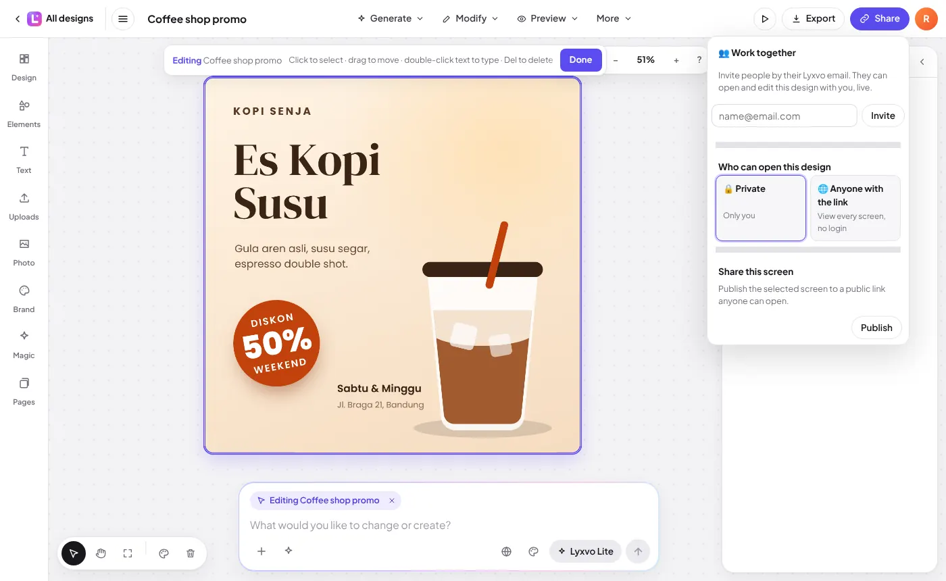Select Private access option

pyautogui.click(x=761, y=208)
